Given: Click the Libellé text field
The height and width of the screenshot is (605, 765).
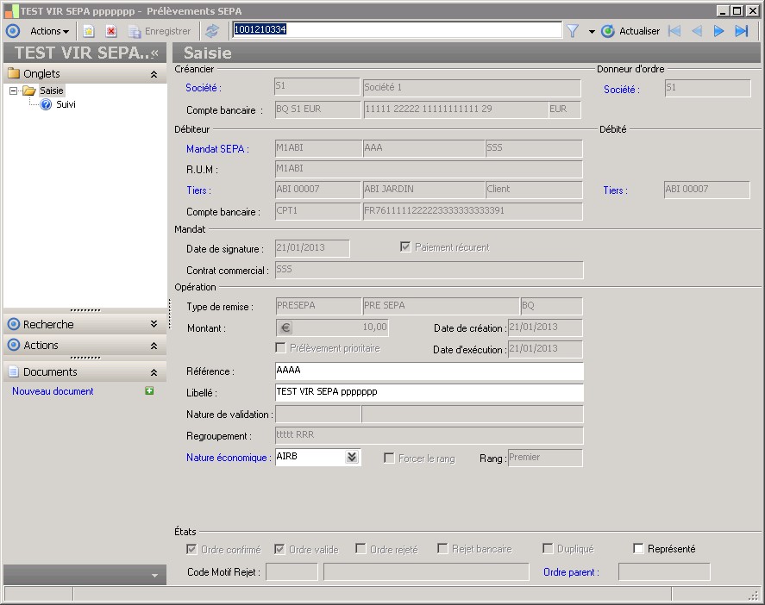Looking at the screenshot, I should (429, 392).
